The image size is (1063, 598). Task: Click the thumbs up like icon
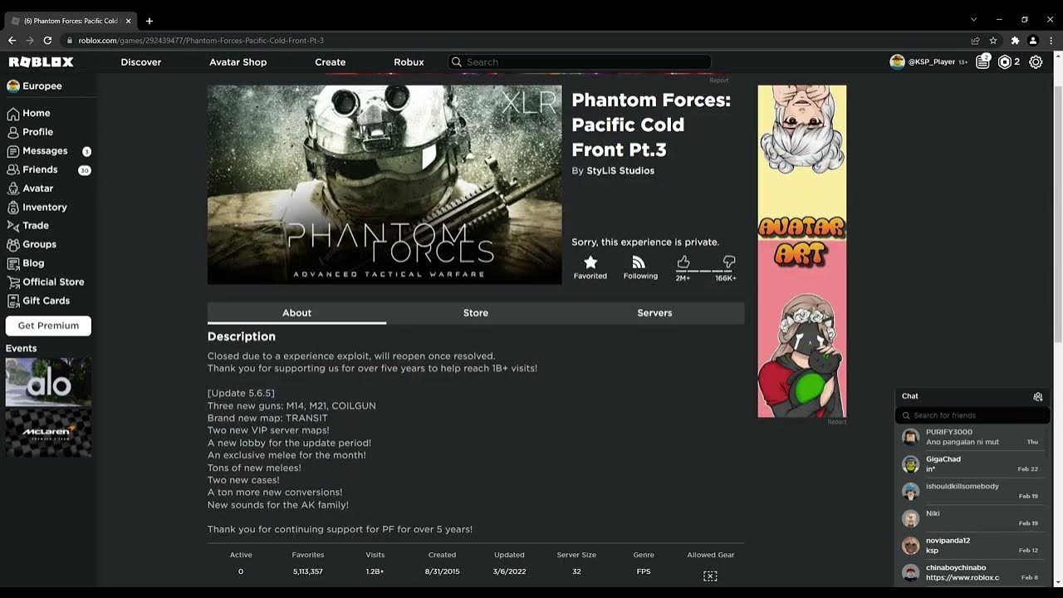(x=683, y=262)
